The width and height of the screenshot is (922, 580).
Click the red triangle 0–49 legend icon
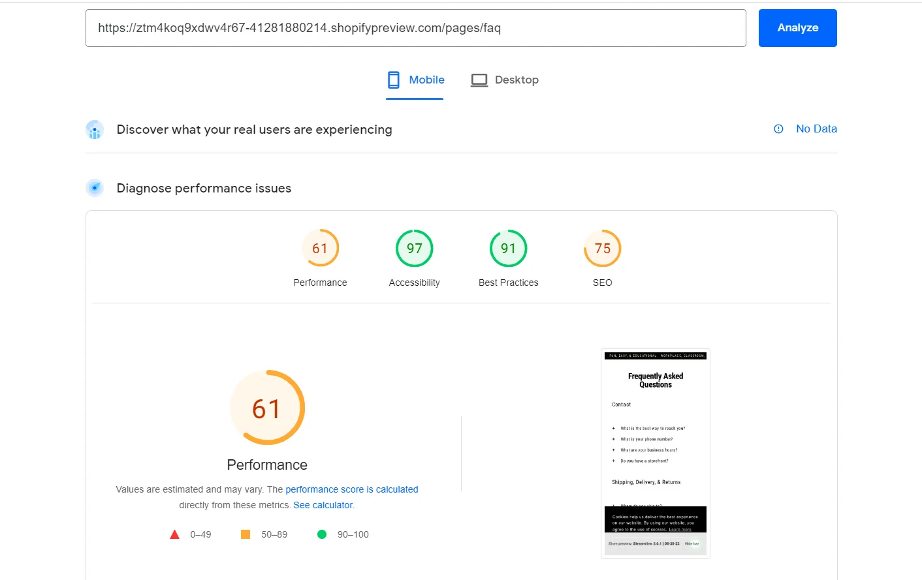point(174,534)
